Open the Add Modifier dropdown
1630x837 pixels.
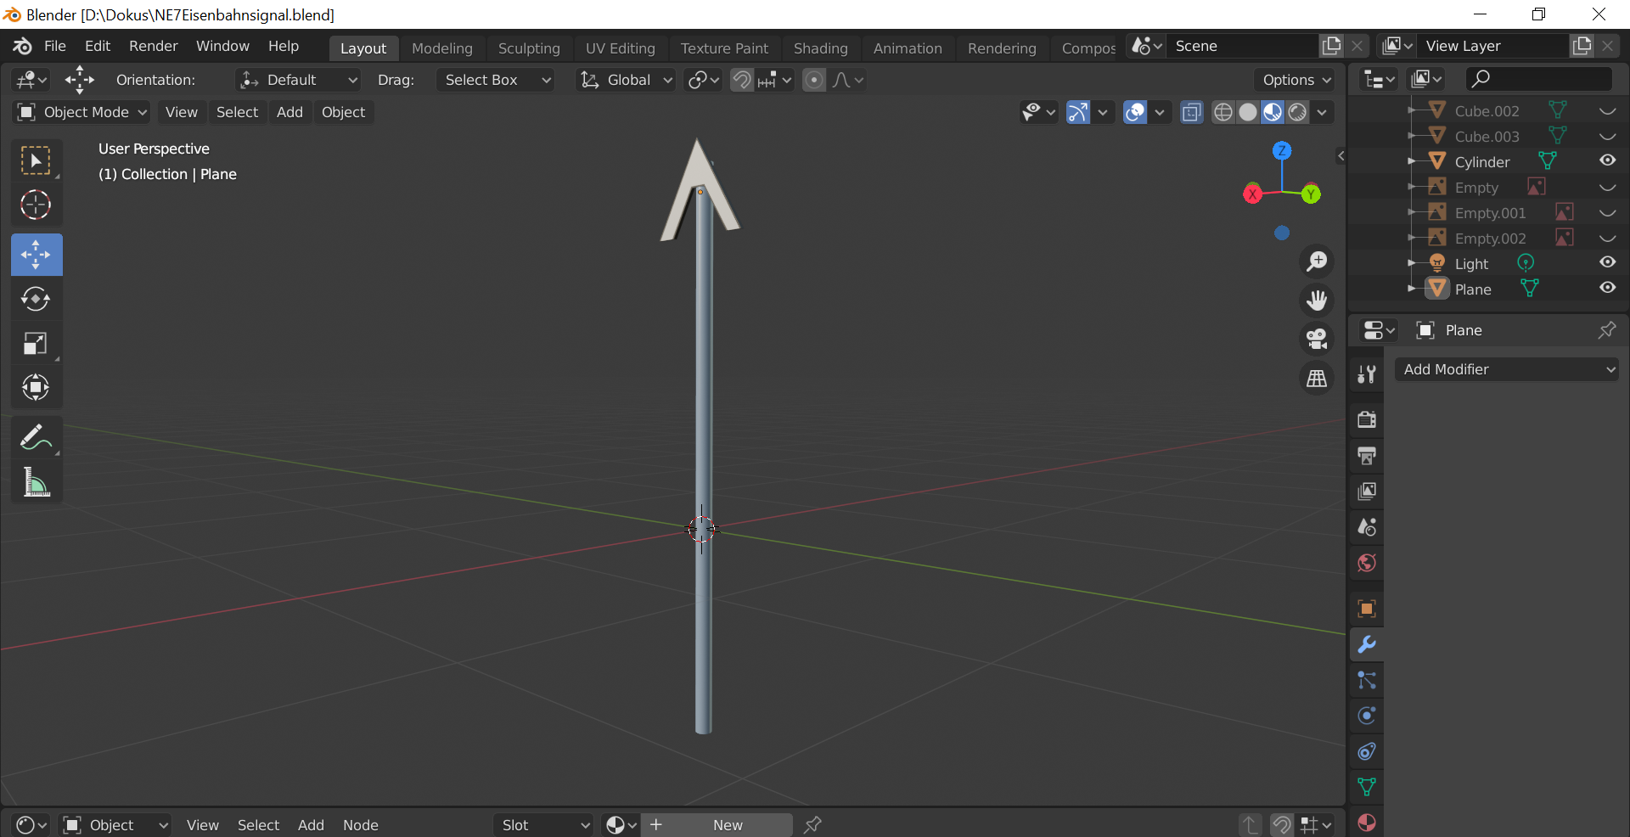pyautogui.click(x=1507, y=369)
